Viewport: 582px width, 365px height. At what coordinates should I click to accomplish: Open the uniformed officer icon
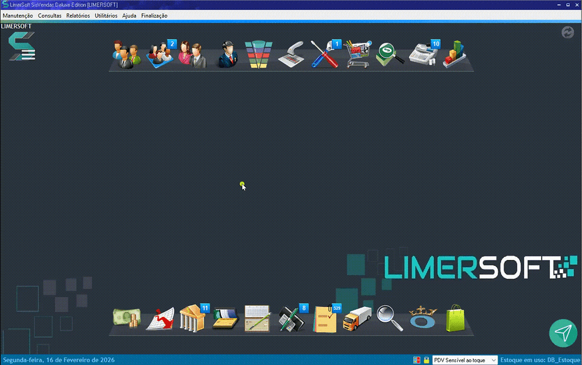227,55
